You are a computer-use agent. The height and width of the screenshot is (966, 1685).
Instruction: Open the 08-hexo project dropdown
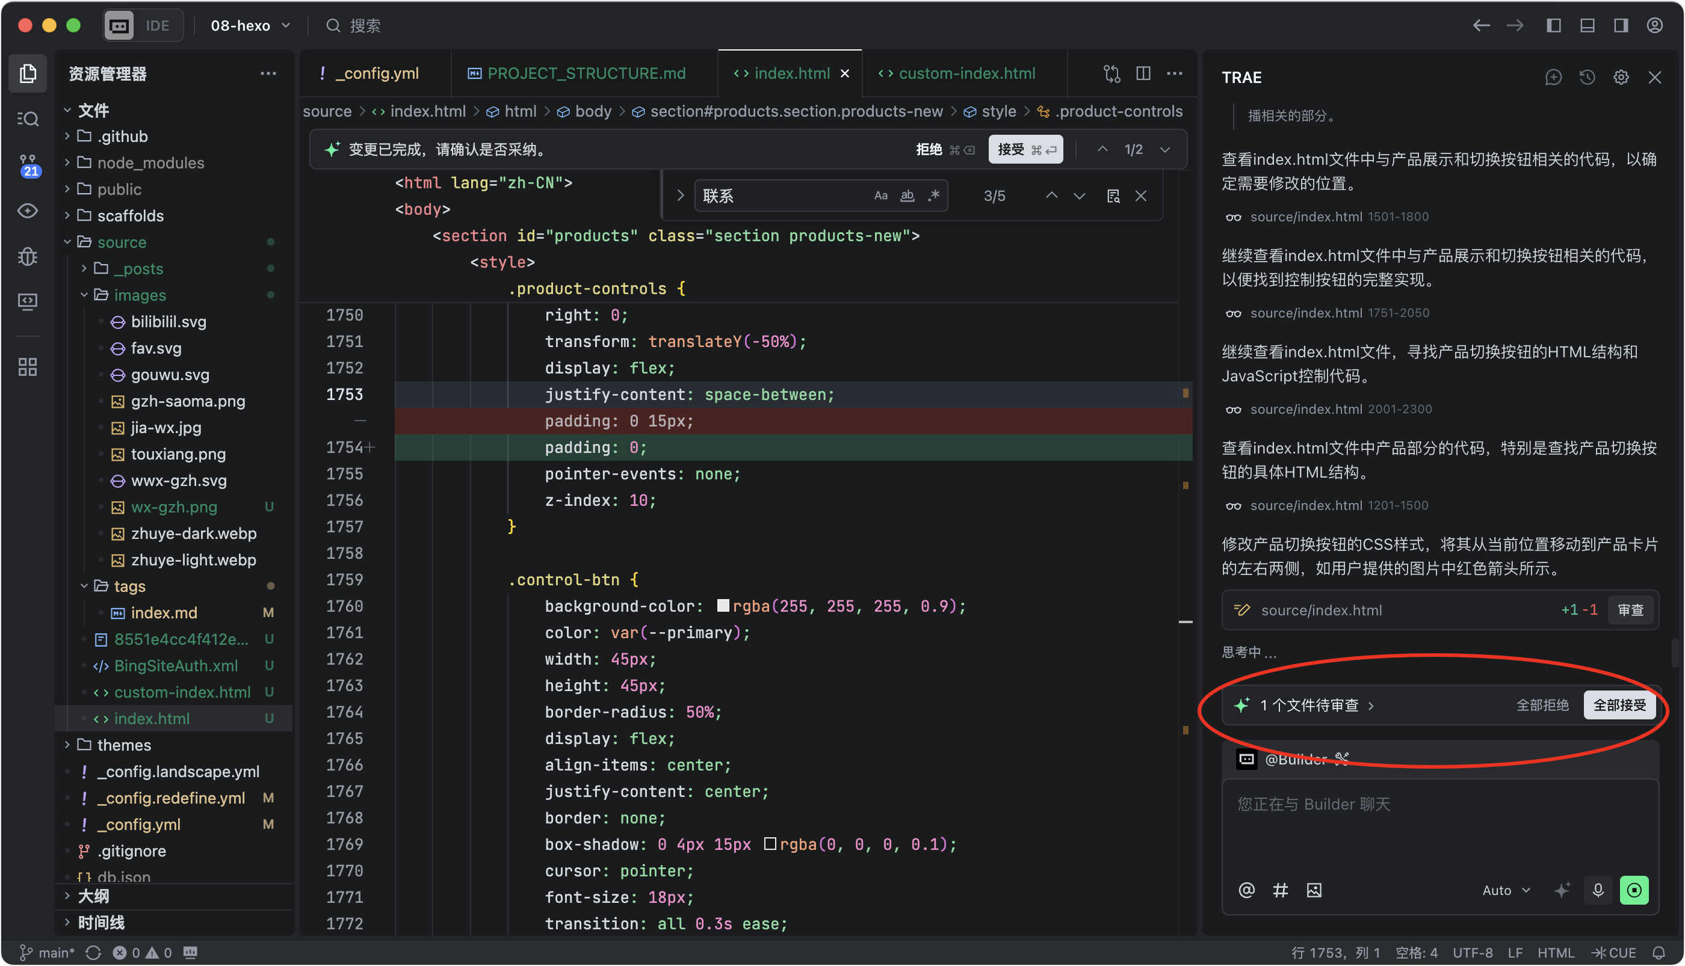250,25
